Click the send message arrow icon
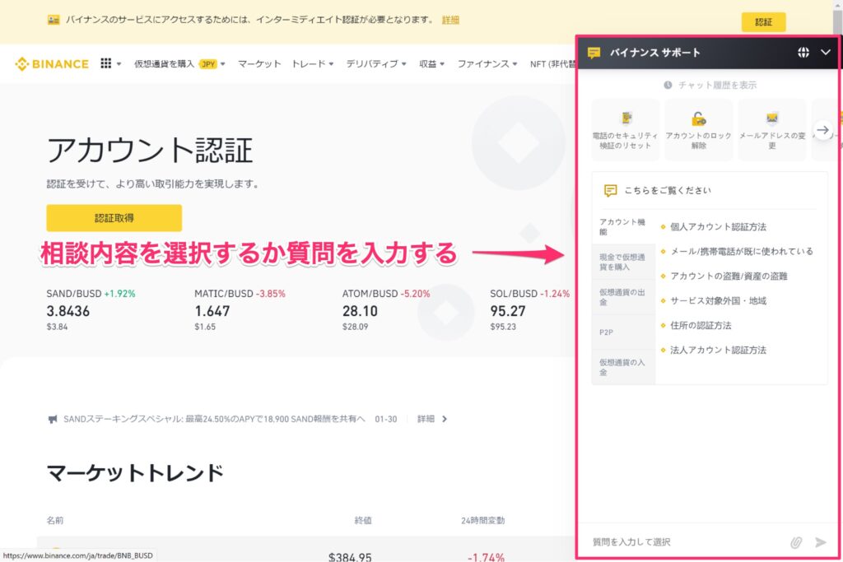 click(821, 542)
